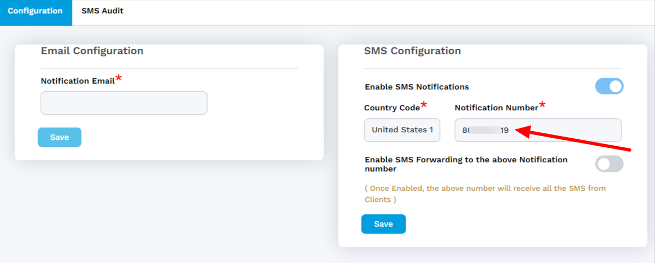Click the SMS Configuration heading
This screenshot has width=655, height=263.
[x=413, y=51]
